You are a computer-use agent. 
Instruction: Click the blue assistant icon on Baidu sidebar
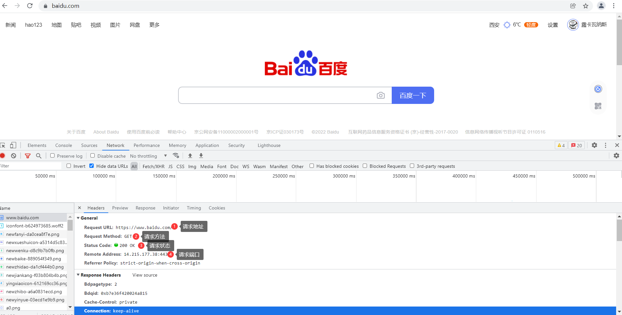pos(598,89)
